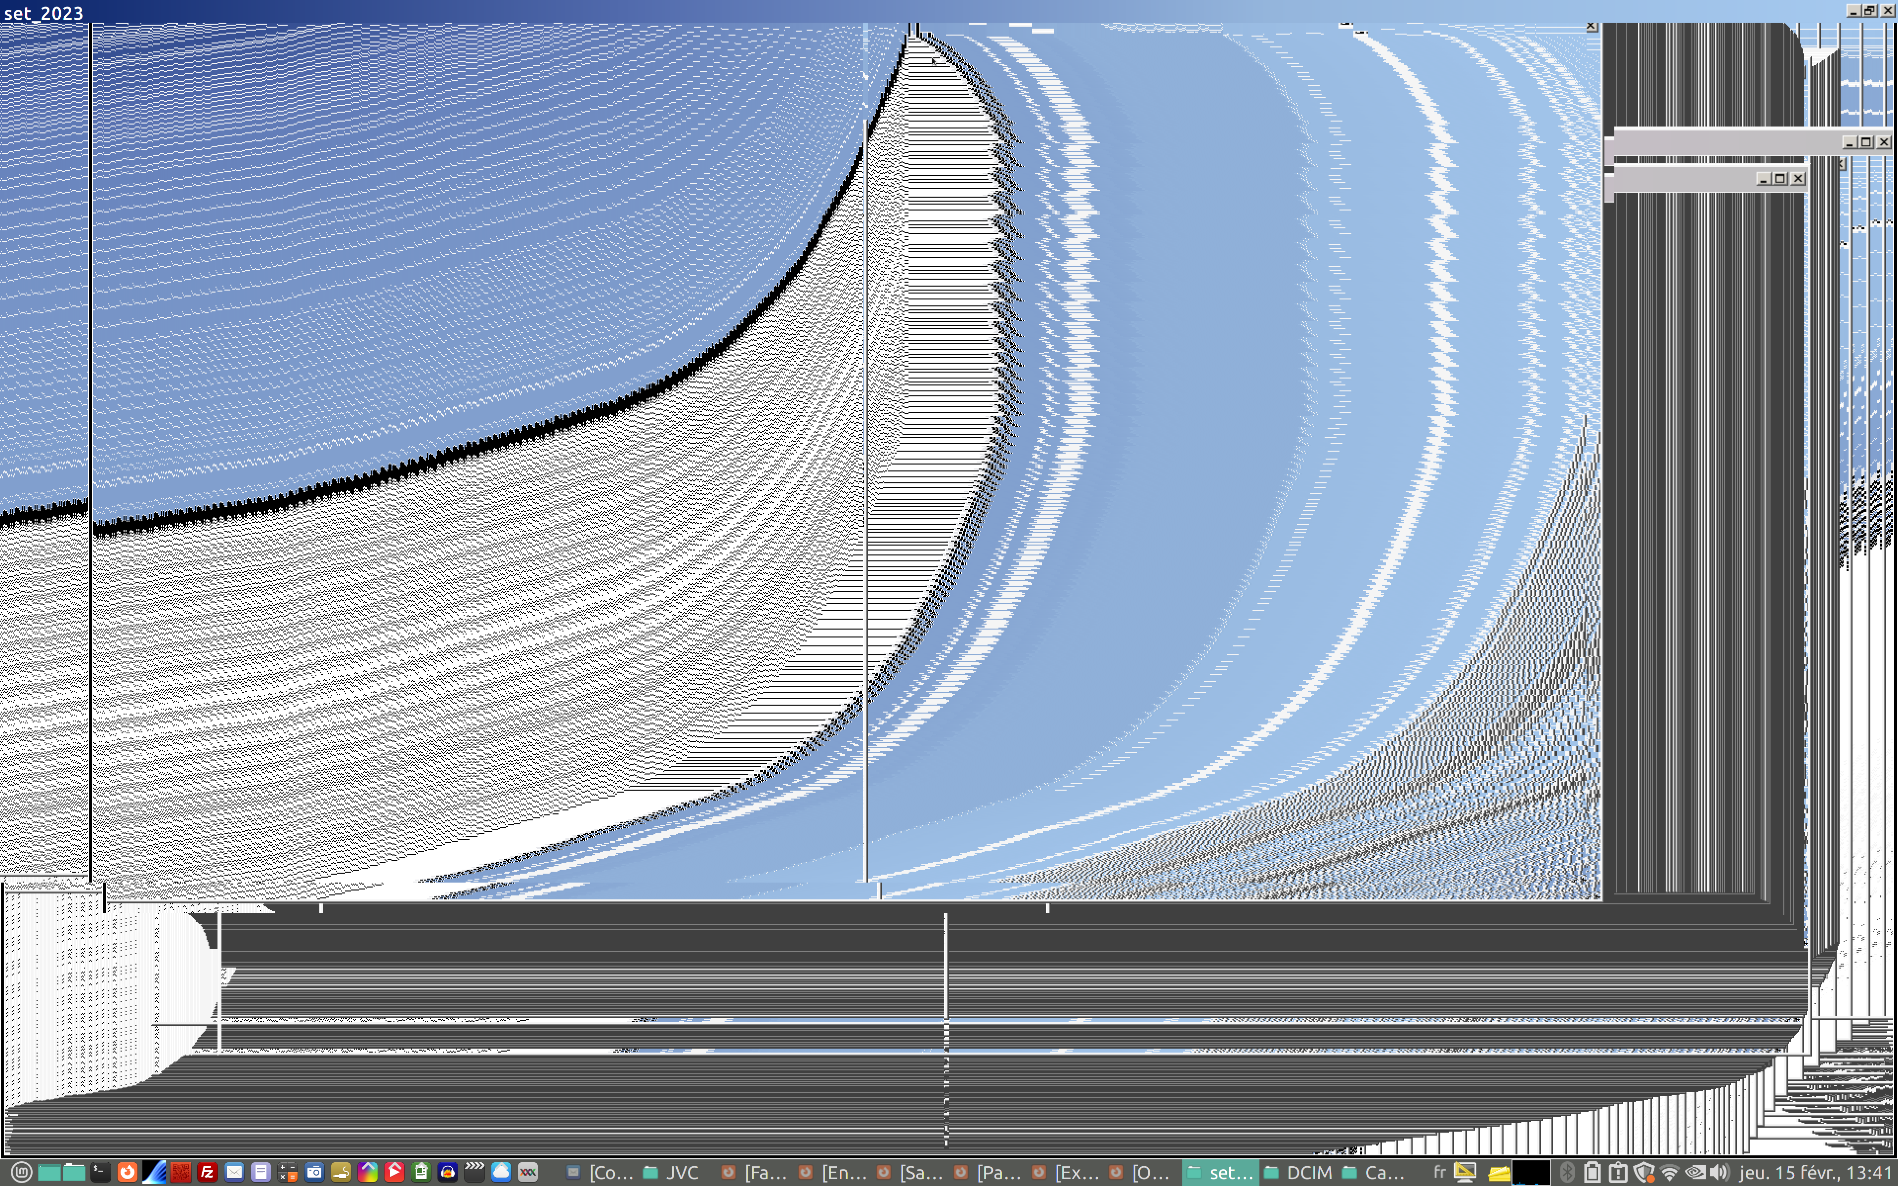1898x1186 pixels.
Task: Launch the terminal from the panel
Action: [100, 1172]
